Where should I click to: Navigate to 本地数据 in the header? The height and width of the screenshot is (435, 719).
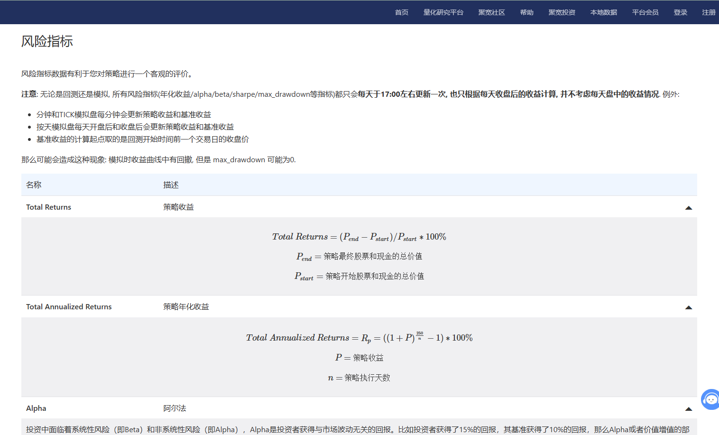tap(603, 12)
